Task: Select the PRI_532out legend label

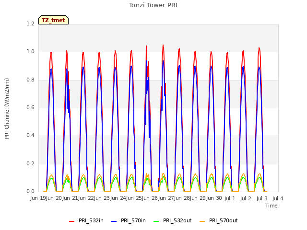Action: point(177,220)
